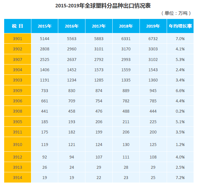Select the 7.0% growth rate cell

tap(180, 38)
